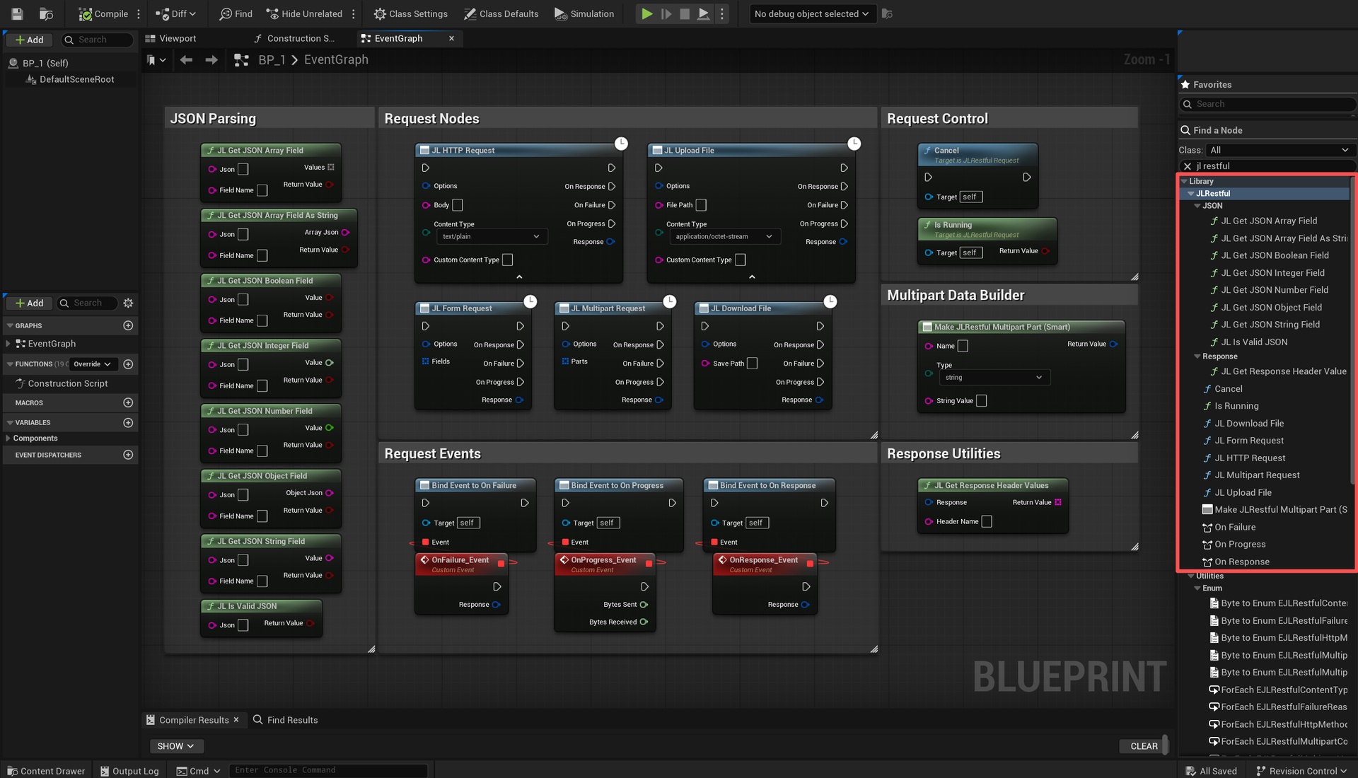
Task: Switch to the Construction Script tab
Action: (295, 38)
